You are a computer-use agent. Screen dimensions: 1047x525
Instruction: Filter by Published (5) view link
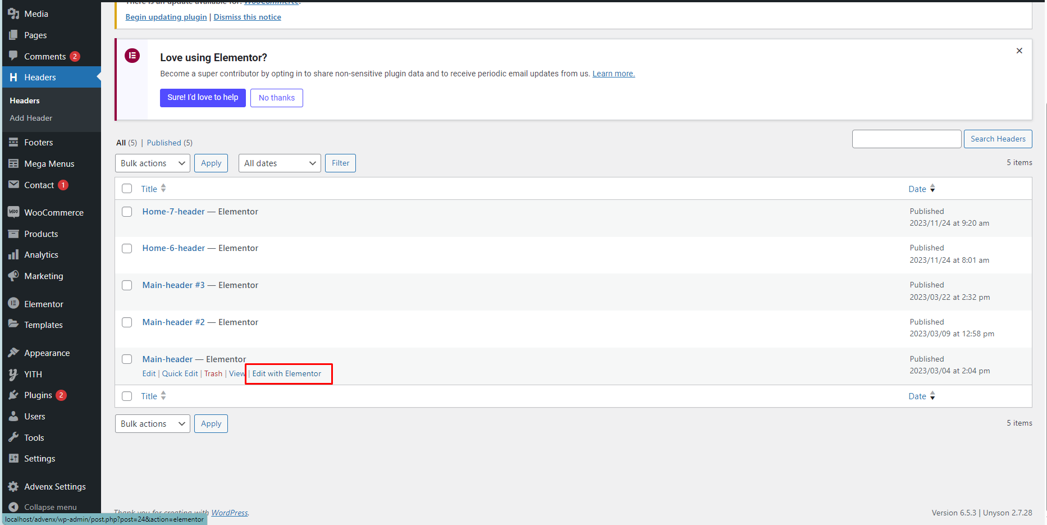170,143
